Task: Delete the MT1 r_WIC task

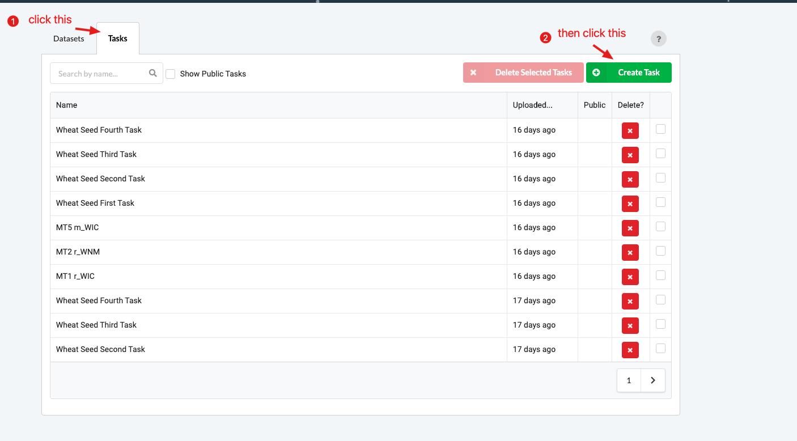Action: click(x=630, y=277)
